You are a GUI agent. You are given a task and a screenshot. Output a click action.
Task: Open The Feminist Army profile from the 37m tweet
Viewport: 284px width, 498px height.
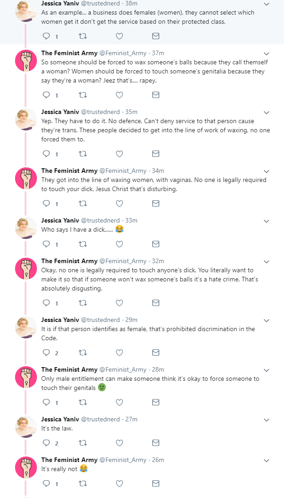pos(69,53)
